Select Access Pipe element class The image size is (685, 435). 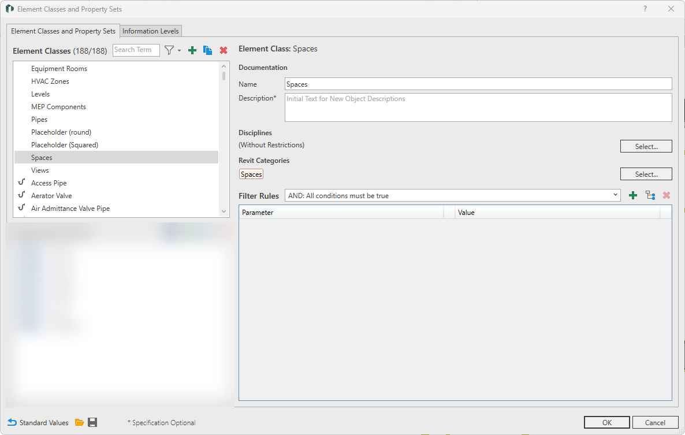pyautogui.click(x=116, y=183)
